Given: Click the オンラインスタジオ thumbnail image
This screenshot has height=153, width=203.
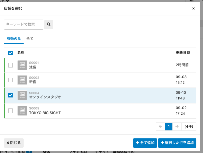Looking at the screenshot, I should pos(22,95).
